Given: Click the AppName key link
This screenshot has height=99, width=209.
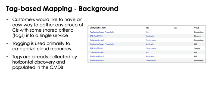Looking at the screenshot, I should pyautogui.click(x=149, y=57).
